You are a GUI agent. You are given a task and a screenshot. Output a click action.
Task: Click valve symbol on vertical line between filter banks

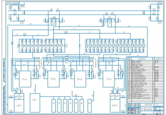(80, 46)
